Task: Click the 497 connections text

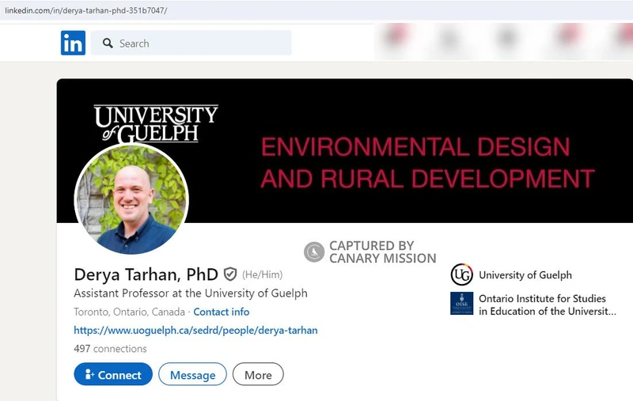Action: [110, 349]
